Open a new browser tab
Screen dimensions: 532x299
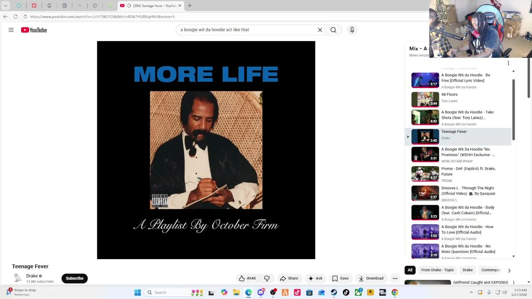tap(190, 5)
